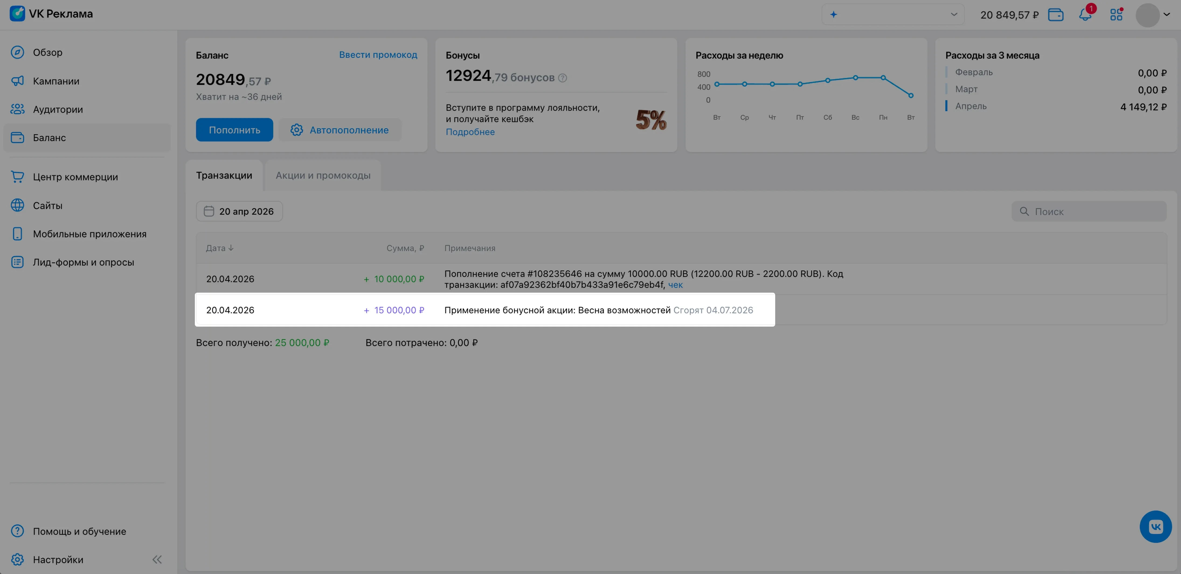
Task: Open Центр коммерции
Action: click(x=87, y=177)
